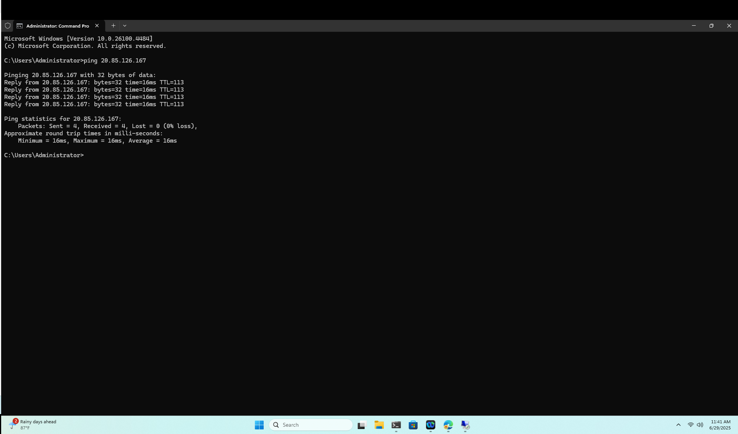Open the Windows Start menu
The image size is (738, 434).
(259, 425)
